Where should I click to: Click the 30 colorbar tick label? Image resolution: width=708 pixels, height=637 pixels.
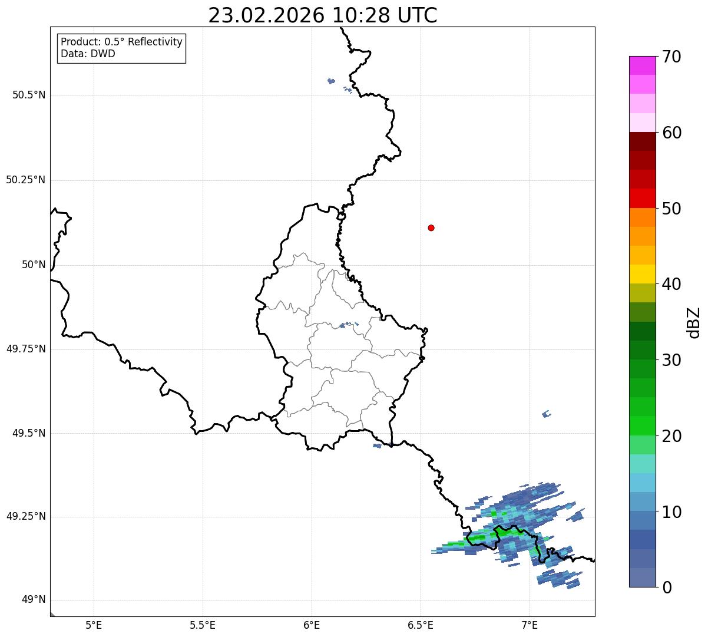tap(671, 360)
